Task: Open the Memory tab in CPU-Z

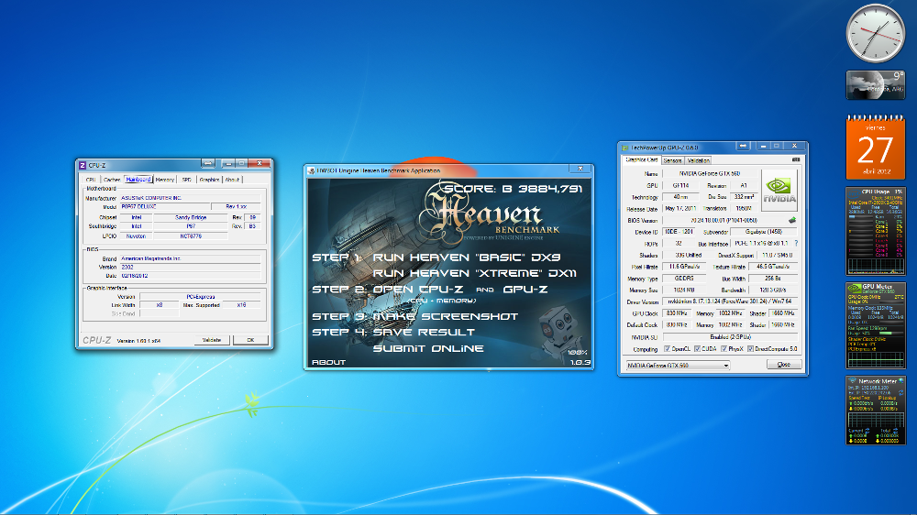Action: point(165,180)
